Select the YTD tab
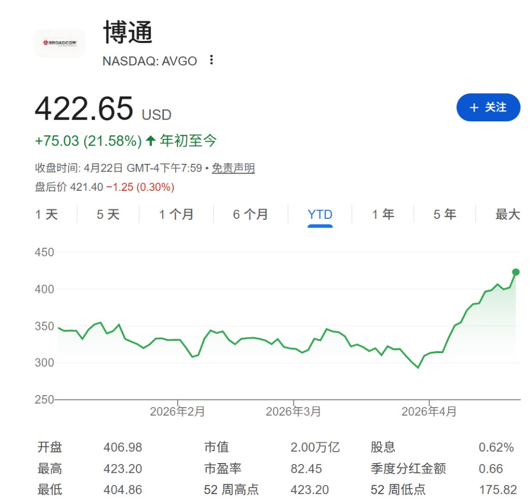This screenshot has width=531, height=503. pyautogui.click(x=320, y=214)
